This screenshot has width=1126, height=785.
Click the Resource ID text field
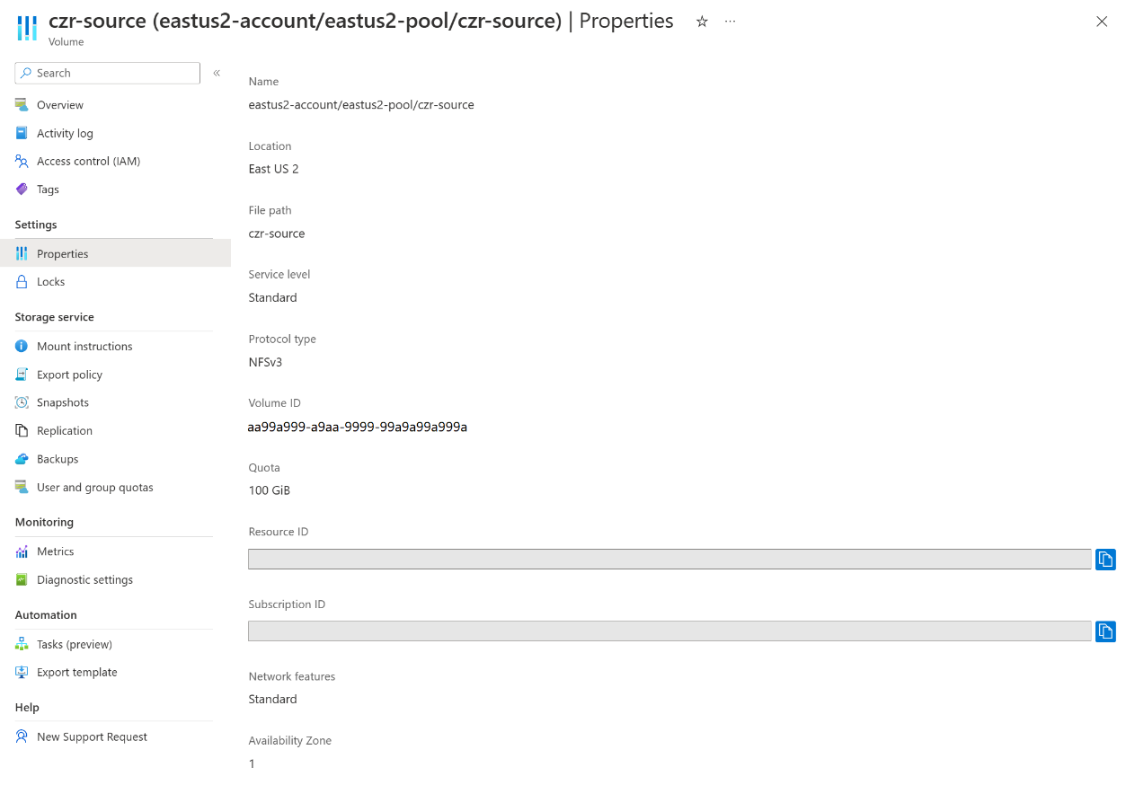[x=669, y=559]
